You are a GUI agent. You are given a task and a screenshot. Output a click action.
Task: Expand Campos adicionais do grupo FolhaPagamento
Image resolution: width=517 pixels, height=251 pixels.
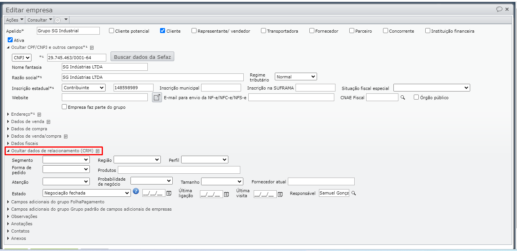55,202
